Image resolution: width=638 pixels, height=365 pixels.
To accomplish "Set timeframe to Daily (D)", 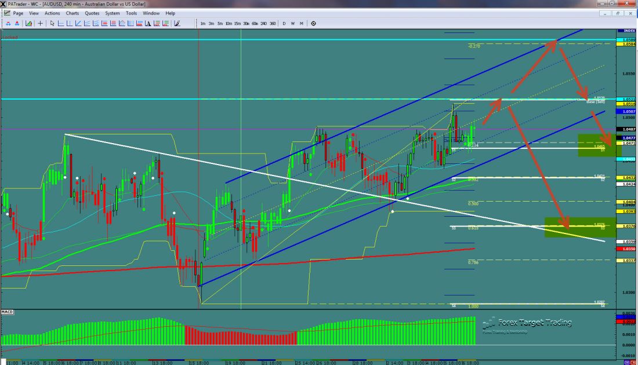I will (x=284, y=24).
